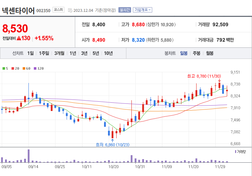The width and height of the screenshot is (252, 176).
Task: Select the 10년 line chart tab
Action: click(x=108, y=53)
